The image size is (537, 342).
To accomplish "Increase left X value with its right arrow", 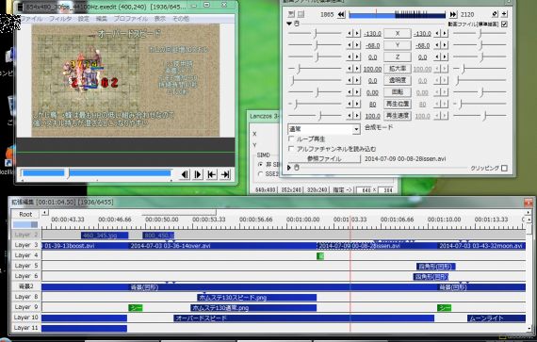I will [x=357, y=33].
